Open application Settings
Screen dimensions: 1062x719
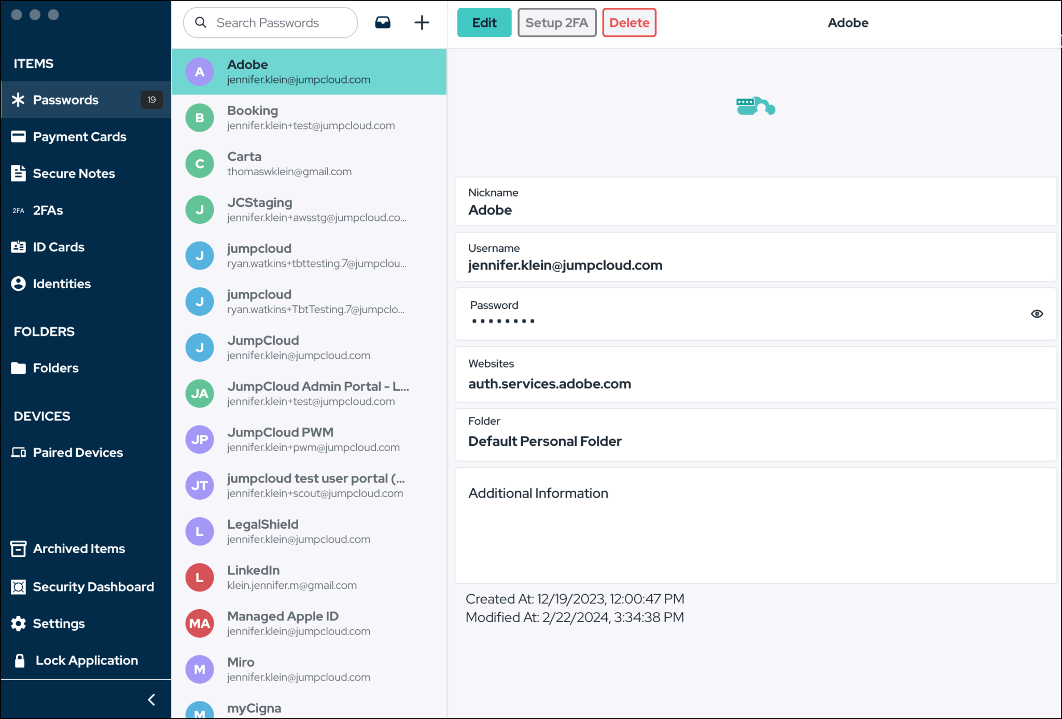click(x=59, y=623)
